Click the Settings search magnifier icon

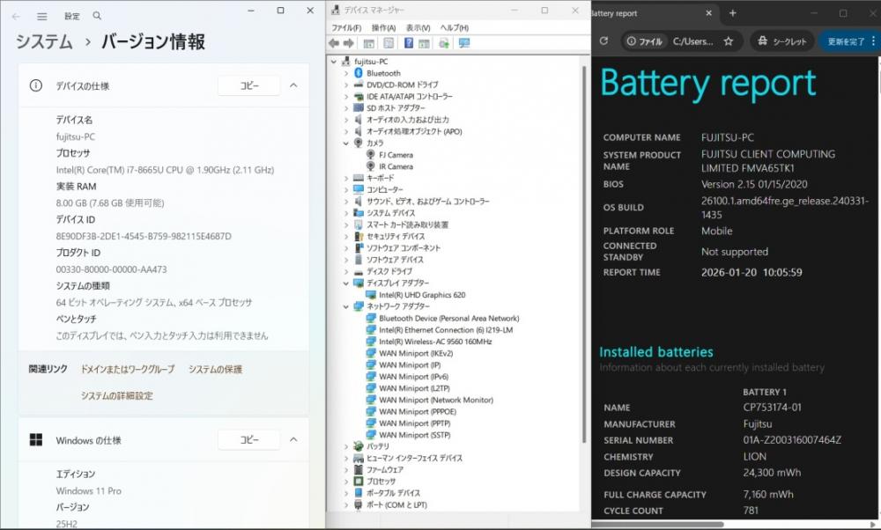tap(97, 16)
